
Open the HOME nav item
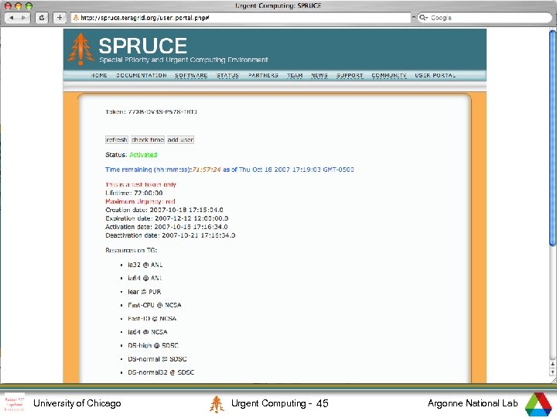(x=99, y=75)
